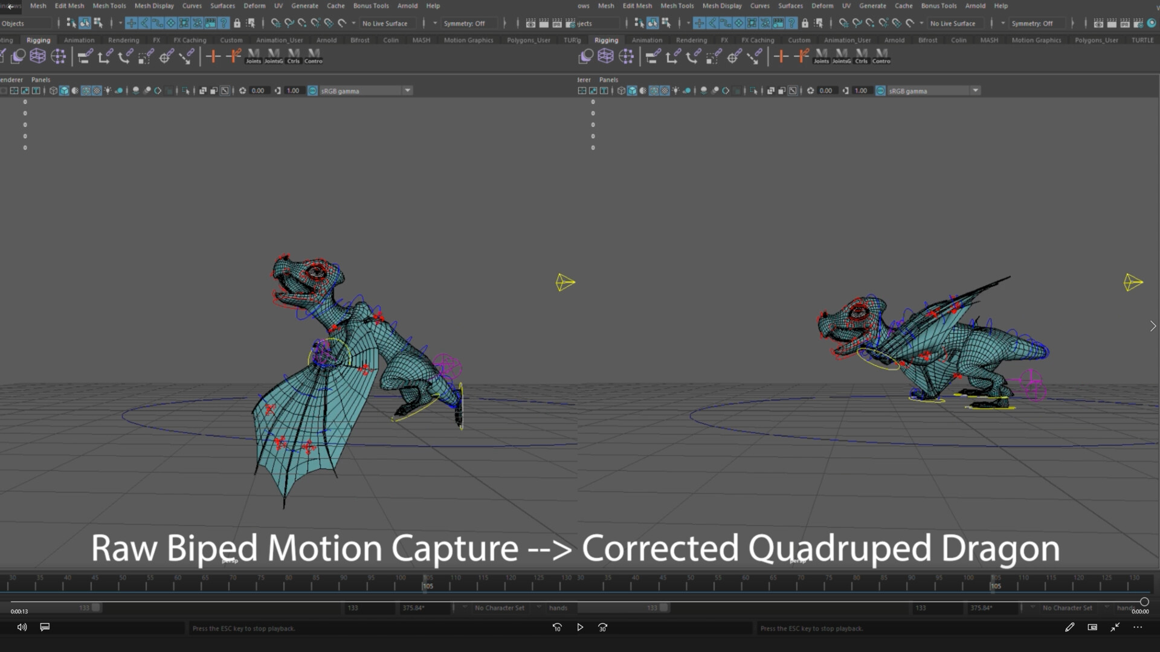Click the IPR render icon in the status line

(x=557, y=24)
